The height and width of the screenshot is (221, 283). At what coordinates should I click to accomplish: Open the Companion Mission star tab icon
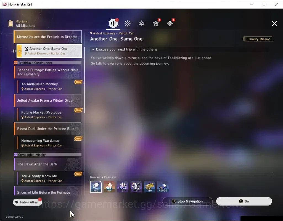point(156,23)
